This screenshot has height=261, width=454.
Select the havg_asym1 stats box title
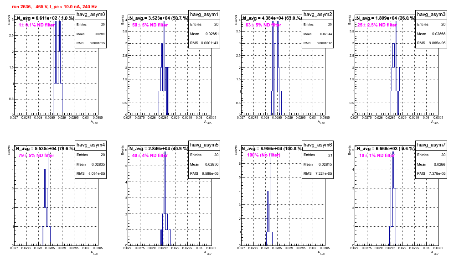point(204,15)
